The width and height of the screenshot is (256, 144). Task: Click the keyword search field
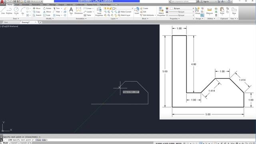(x=183, y=1)
